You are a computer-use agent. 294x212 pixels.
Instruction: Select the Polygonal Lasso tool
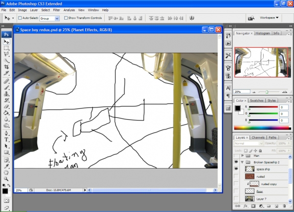6,54
